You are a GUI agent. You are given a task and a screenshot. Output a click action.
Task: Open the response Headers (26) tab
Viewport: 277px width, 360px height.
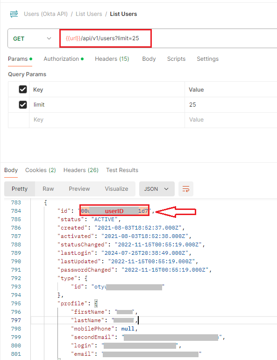pyautogui.click(x=81, y=170)
